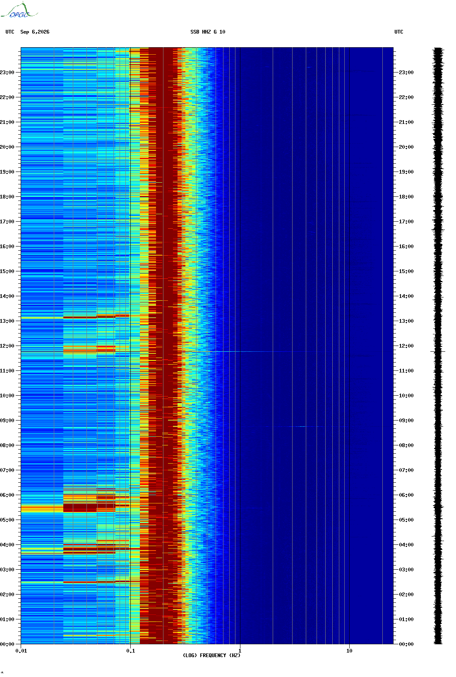The image size is (456, 677).
Task: Click the left 00:00 time label
Action: [7, 644]
